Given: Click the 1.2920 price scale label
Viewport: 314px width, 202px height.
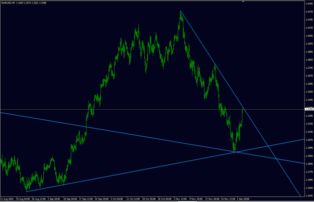Looking at the screenshot, I should [x=309, y=156].
